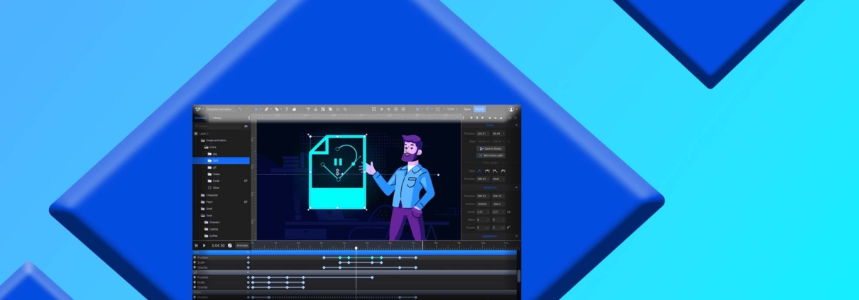
Task: Click the Rotate value input field
Action: tap(482, 228)
